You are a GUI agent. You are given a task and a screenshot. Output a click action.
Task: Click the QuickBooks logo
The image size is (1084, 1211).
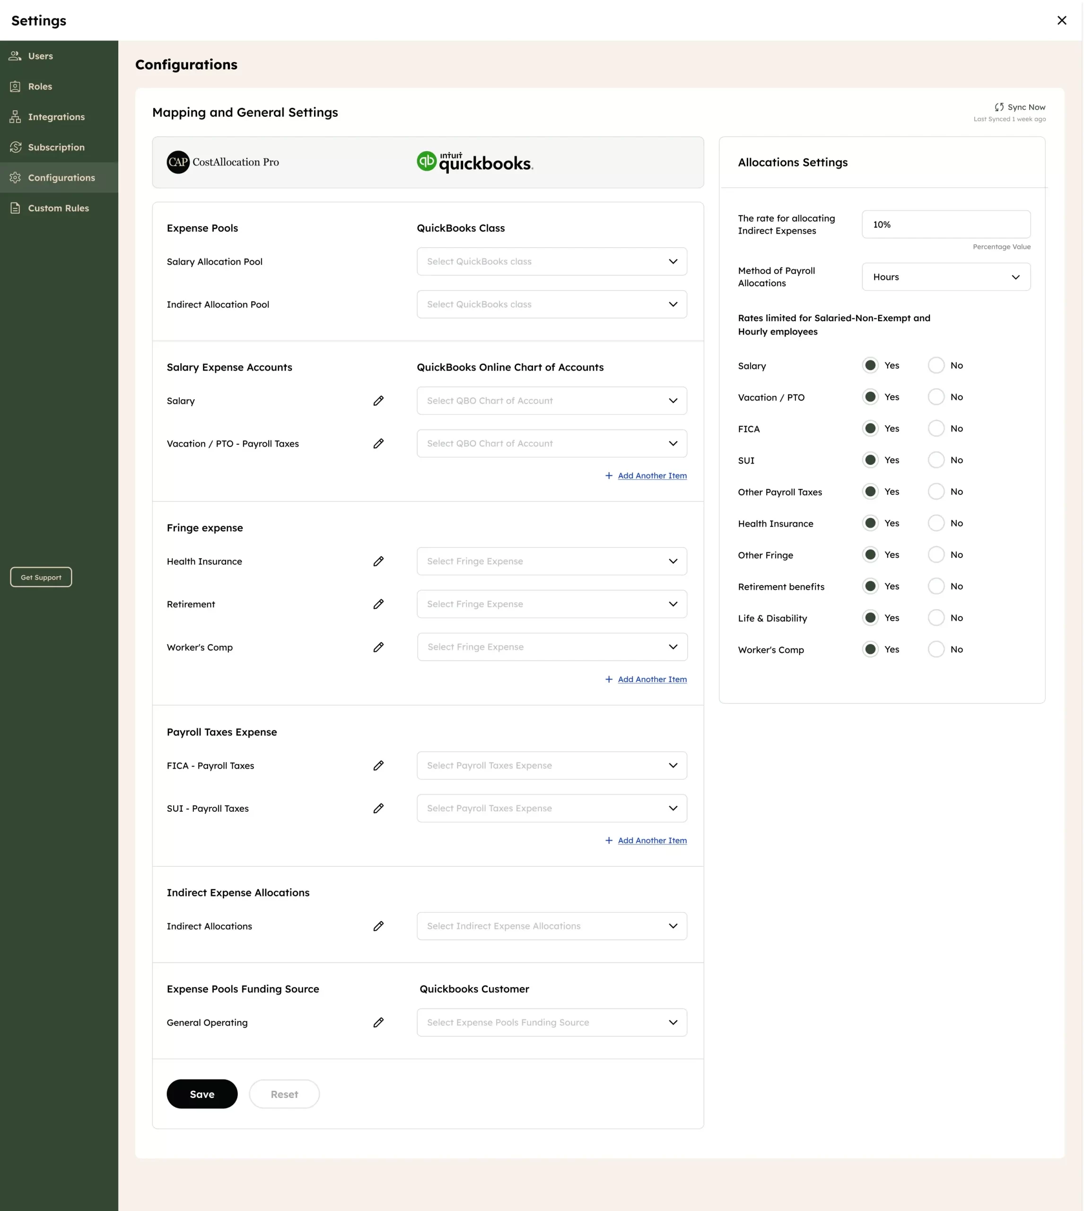tap(475, 162)
